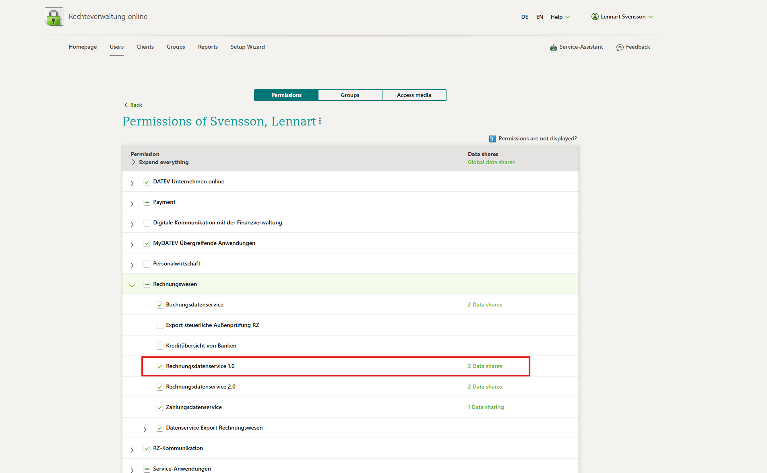767x473 pixels.
Task: Expand Datenservice Export Rechnungswesen row
Action: [x=145, y=429]
